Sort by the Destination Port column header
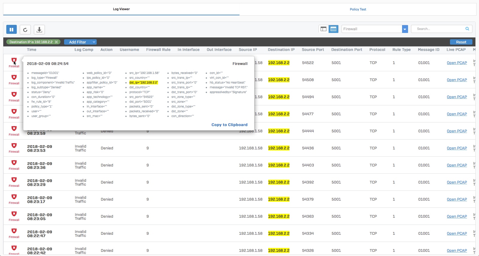Screen dimensions: 479x256 [x=346, y=50]
